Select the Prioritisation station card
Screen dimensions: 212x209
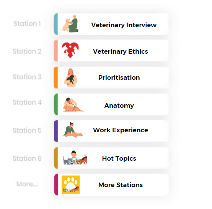(111, 77)
